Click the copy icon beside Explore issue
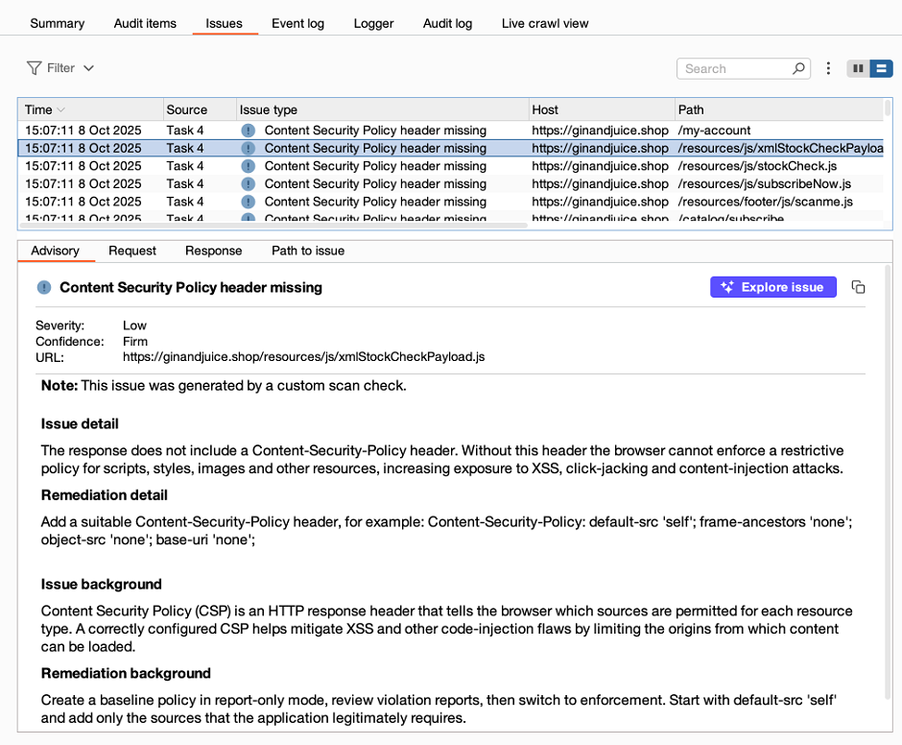The height and width of the screenshot is (745, 902). [859, 287]
